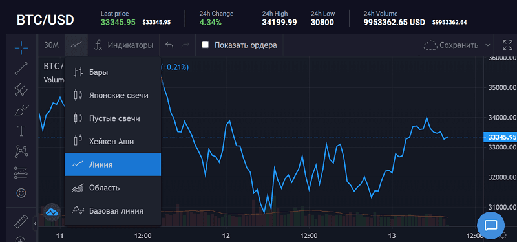Save the chart layout with Сохранить

[x=450, y=45]
